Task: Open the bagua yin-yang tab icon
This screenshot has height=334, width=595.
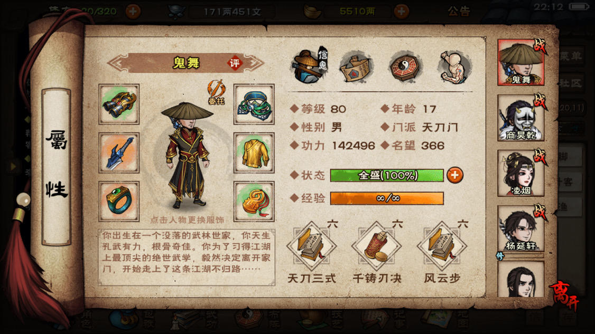Action: point(405,68)
